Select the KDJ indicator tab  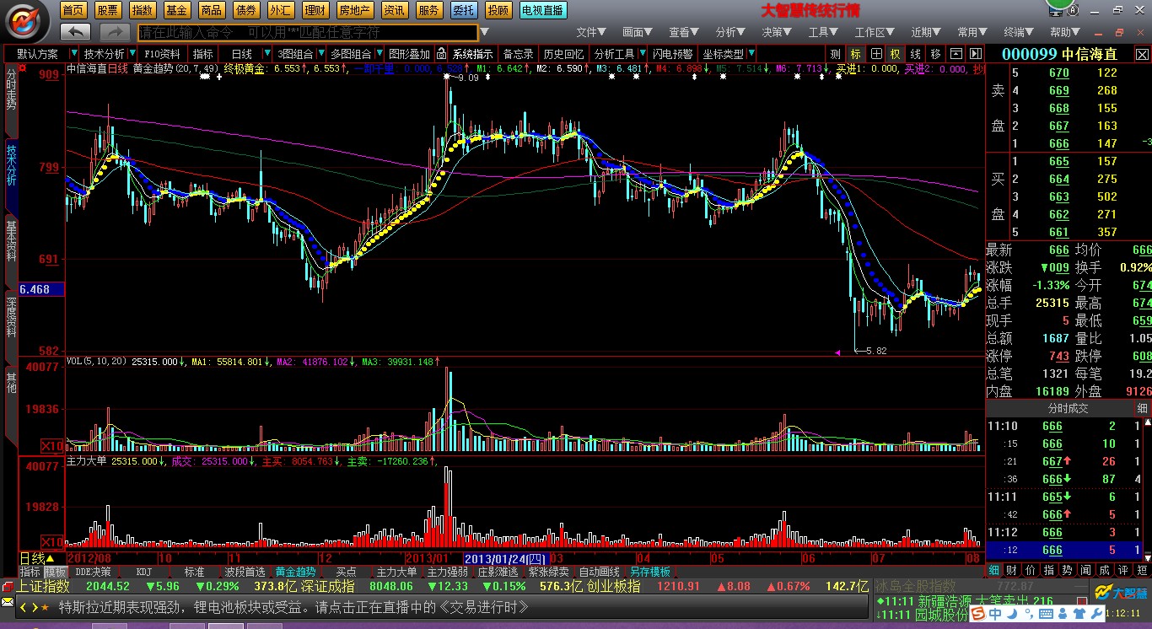click(x=143, y=572)
